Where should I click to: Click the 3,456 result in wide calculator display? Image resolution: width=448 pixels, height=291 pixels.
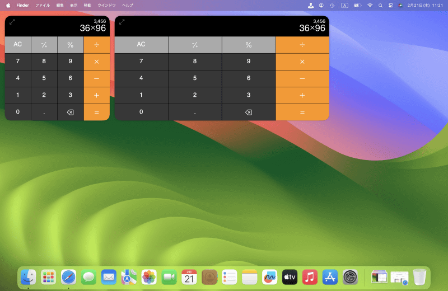tap(319, 21)
